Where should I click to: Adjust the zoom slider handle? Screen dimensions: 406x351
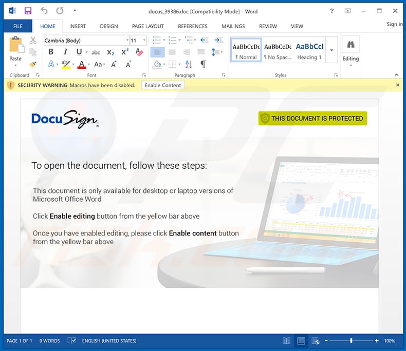click(x=352, y=341)
